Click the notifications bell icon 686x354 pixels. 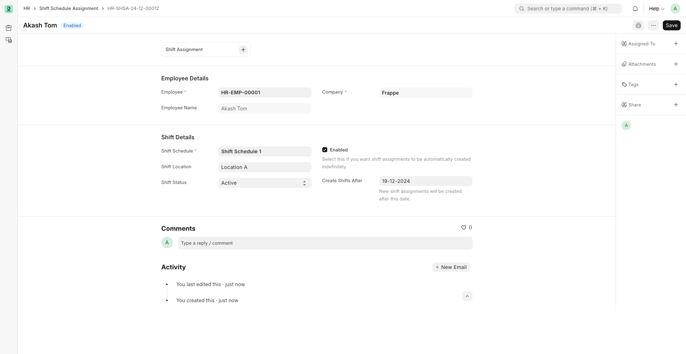click(635, 9)
